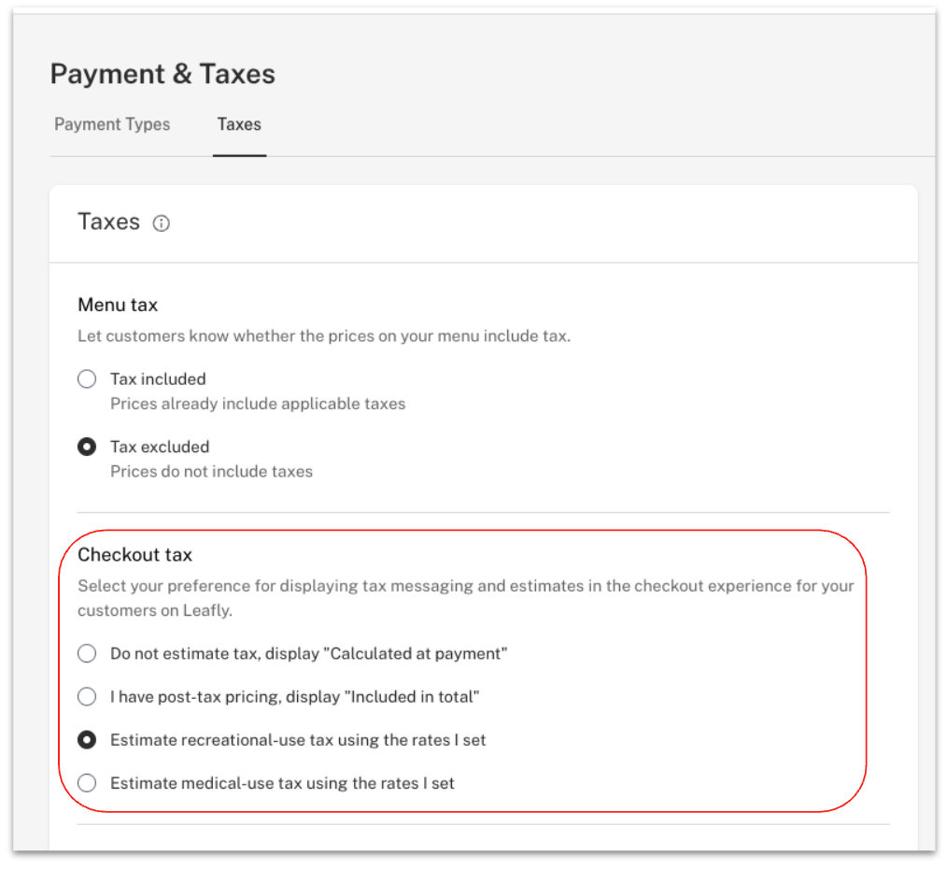
Task: Click the Checkout tax description paragraph
Action: tap(465, 587)
